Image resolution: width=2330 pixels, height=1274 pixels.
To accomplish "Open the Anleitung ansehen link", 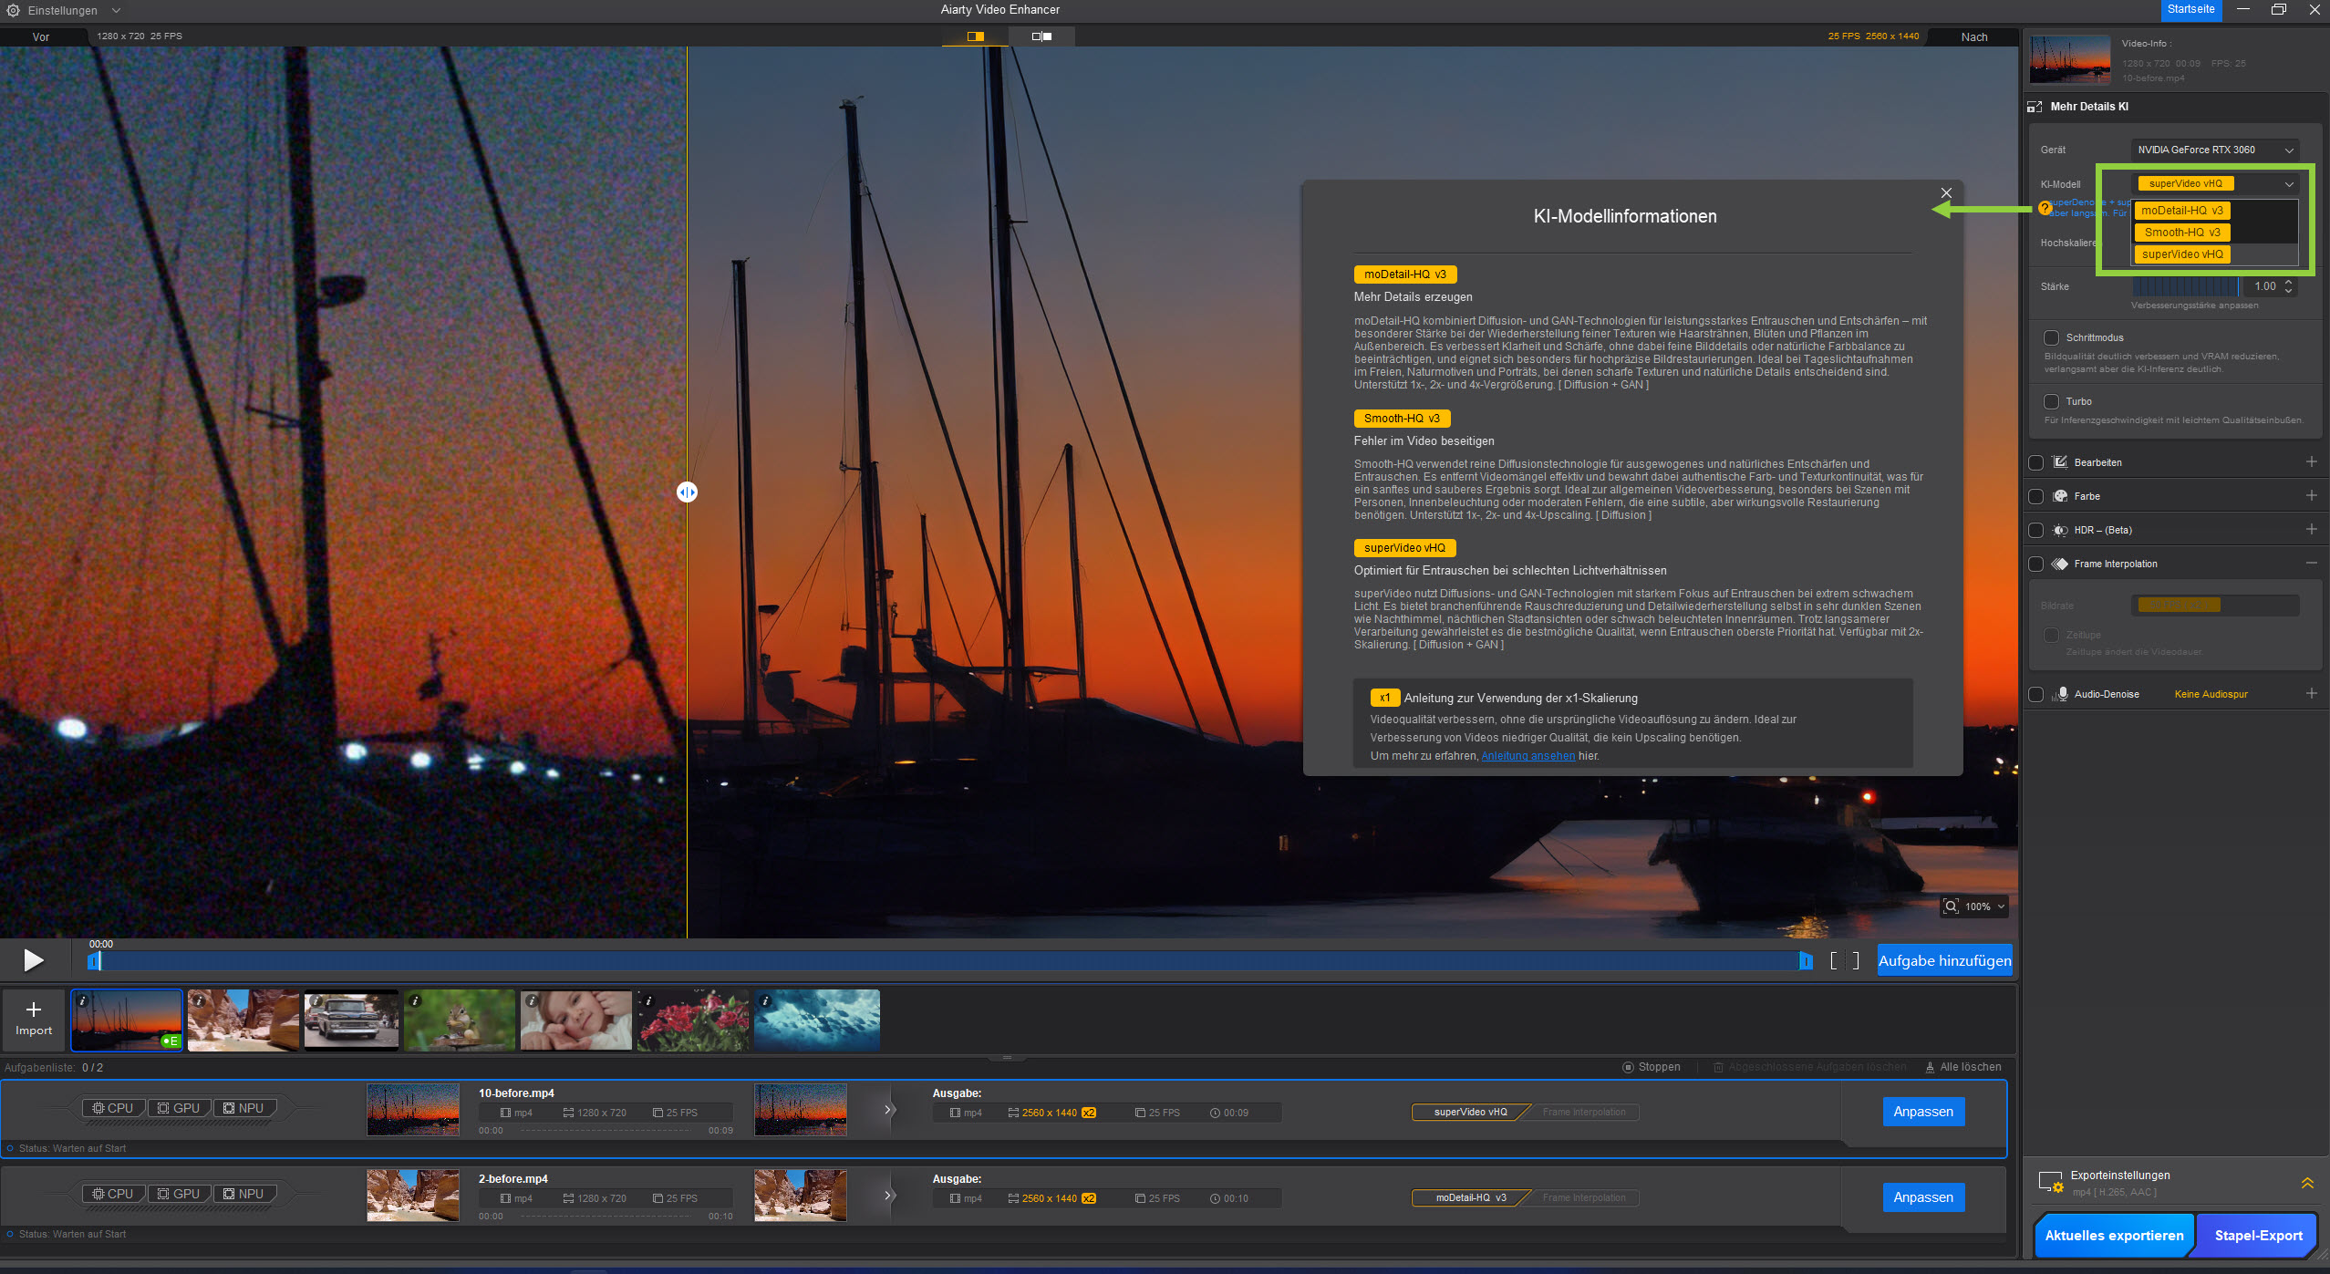I will tap(1527, 756).
